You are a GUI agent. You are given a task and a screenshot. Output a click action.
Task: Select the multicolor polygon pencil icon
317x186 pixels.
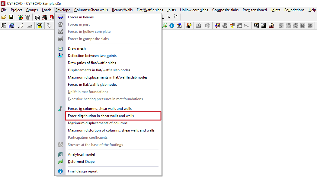click(218, 26)
